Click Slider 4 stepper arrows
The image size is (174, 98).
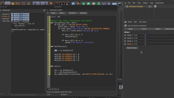(x=144, y=44)
